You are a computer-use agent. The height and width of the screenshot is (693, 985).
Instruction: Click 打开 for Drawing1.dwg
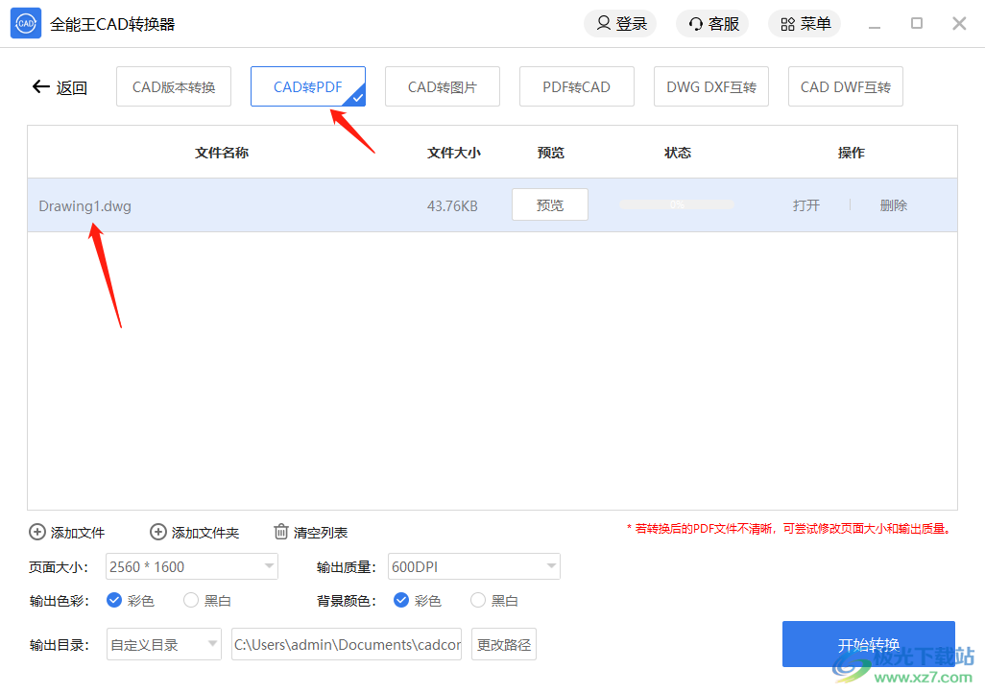coord(806,205)
